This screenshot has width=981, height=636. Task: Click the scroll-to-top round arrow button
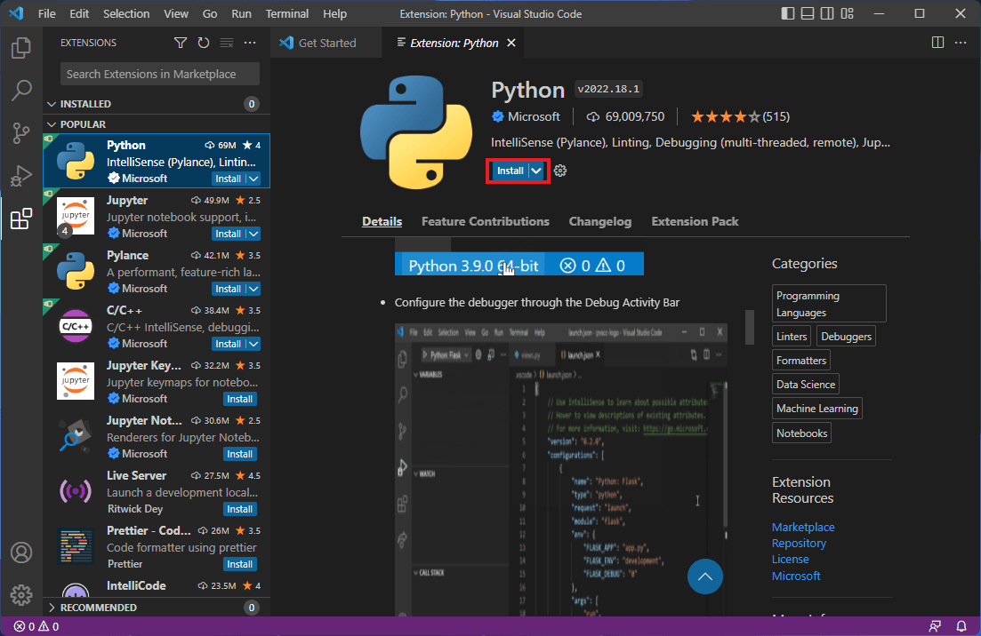pos(705,576)
